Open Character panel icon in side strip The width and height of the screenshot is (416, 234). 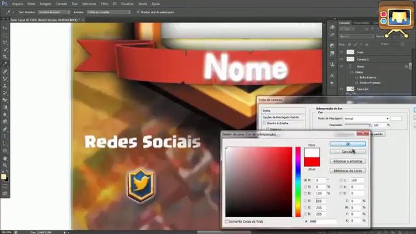coord(332,75)
